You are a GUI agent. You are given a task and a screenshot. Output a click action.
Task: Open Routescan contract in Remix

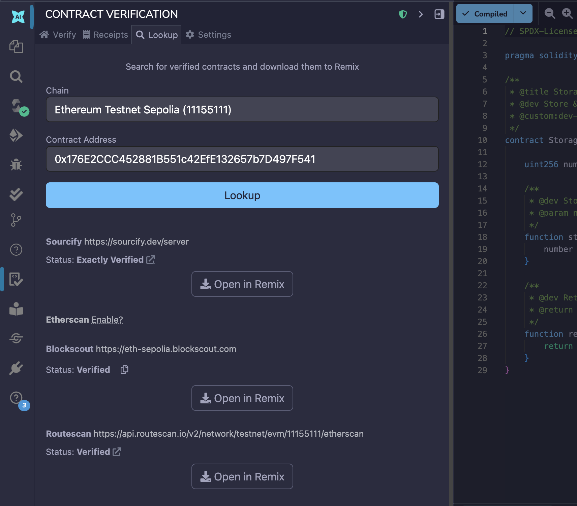(242, 476)
